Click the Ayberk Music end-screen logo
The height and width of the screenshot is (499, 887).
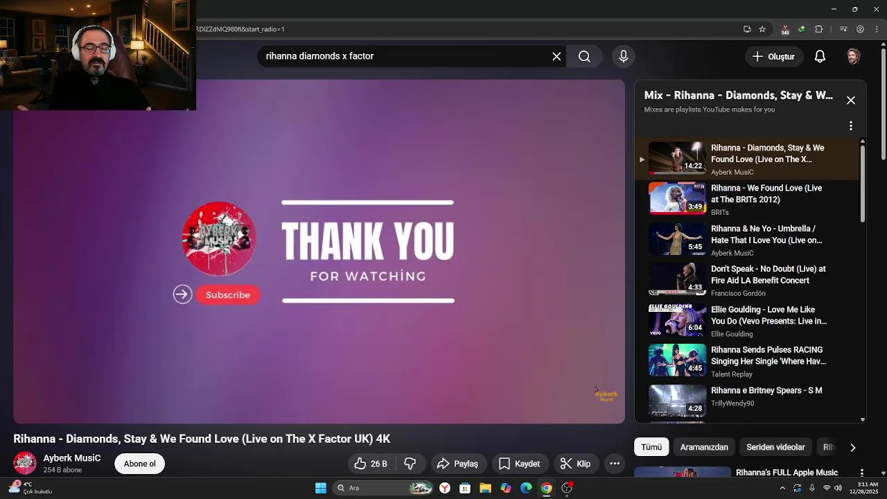(219, 238)
